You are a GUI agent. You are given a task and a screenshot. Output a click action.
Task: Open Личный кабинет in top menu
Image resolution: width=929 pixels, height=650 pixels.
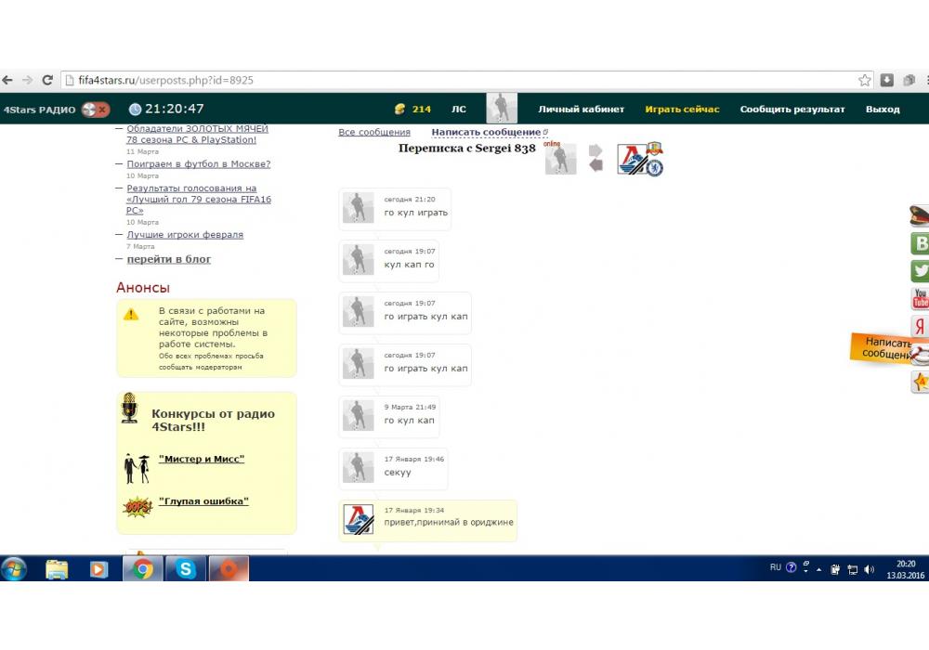581,110
